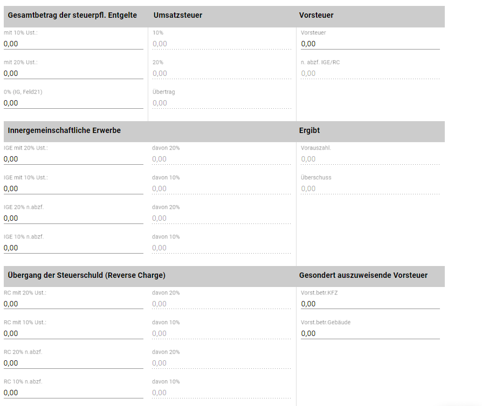
Task: Focus the 'RC 10% n.abzf.' input field
Action: pyautogui.click(x=73, y=393)
